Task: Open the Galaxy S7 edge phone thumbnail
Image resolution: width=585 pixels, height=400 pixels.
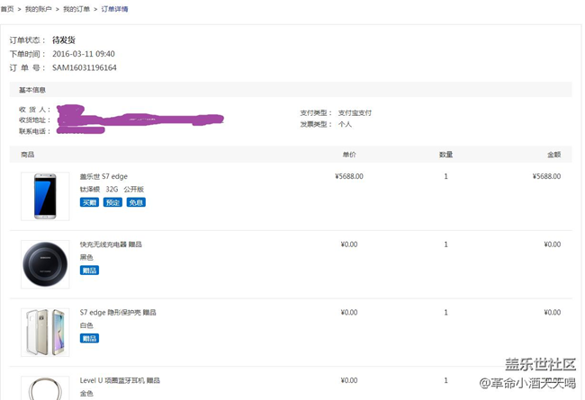Action: 45,196
